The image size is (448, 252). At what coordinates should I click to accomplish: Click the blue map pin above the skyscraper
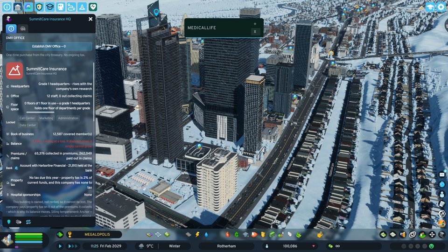tap(156, 12)
